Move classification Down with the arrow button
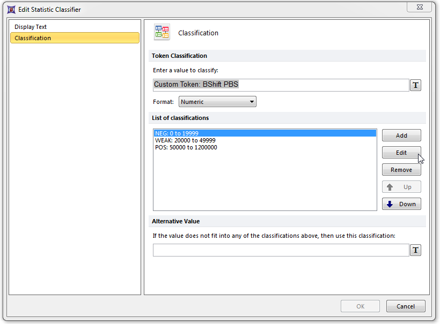 coord(401,204)
